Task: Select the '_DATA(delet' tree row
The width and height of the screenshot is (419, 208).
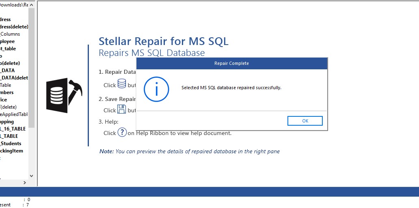Action: click(x=14, y=78)
